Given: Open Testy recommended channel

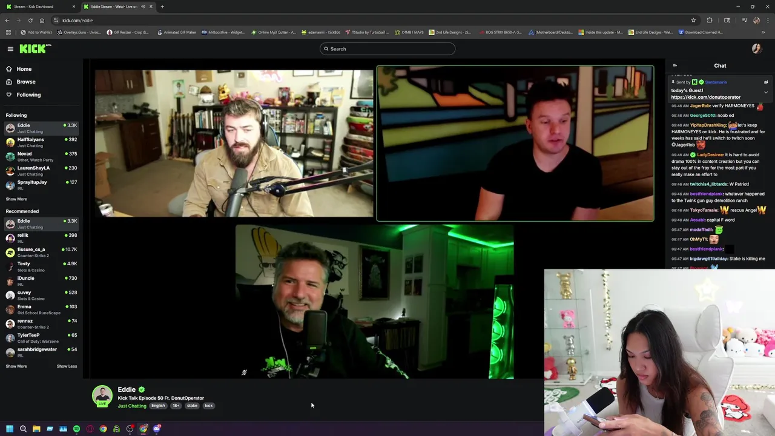Looking at the screenshot, I should click(41, 266).
